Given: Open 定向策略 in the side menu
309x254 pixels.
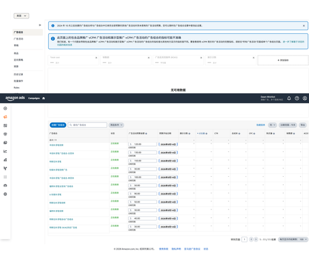Looking at the screenshot, I should [x=19, y=60].
